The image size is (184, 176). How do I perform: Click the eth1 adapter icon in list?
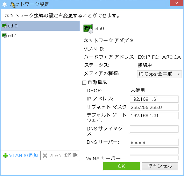(x=4, y=36)
